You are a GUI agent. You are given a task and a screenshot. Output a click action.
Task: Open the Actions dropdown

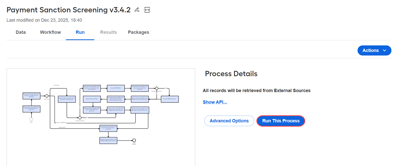click(x=374, y=50)
